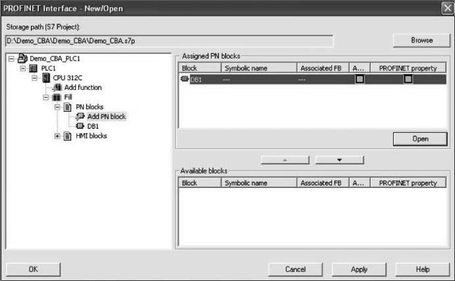Select Fill in the tree
455x281 pixels.
68,97
